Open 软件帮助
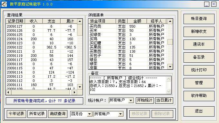This screenshot has height=123, width=219. pyautogui.click(x=199, y=96)
